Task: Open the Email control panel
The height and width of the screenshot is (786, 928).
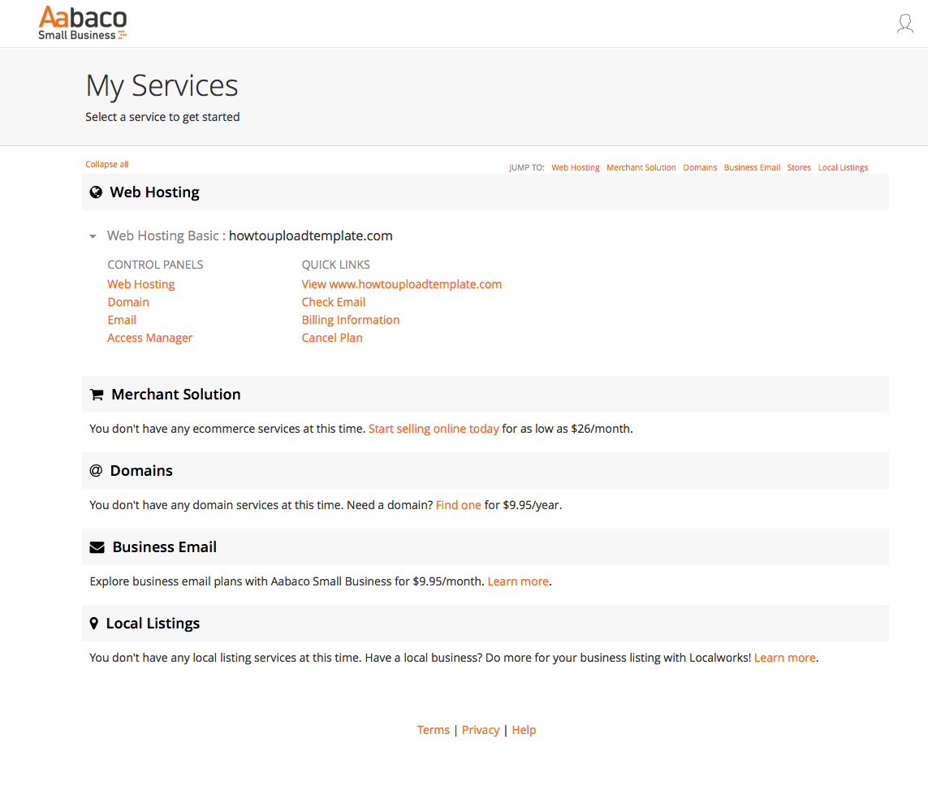Action: [122, 320]
